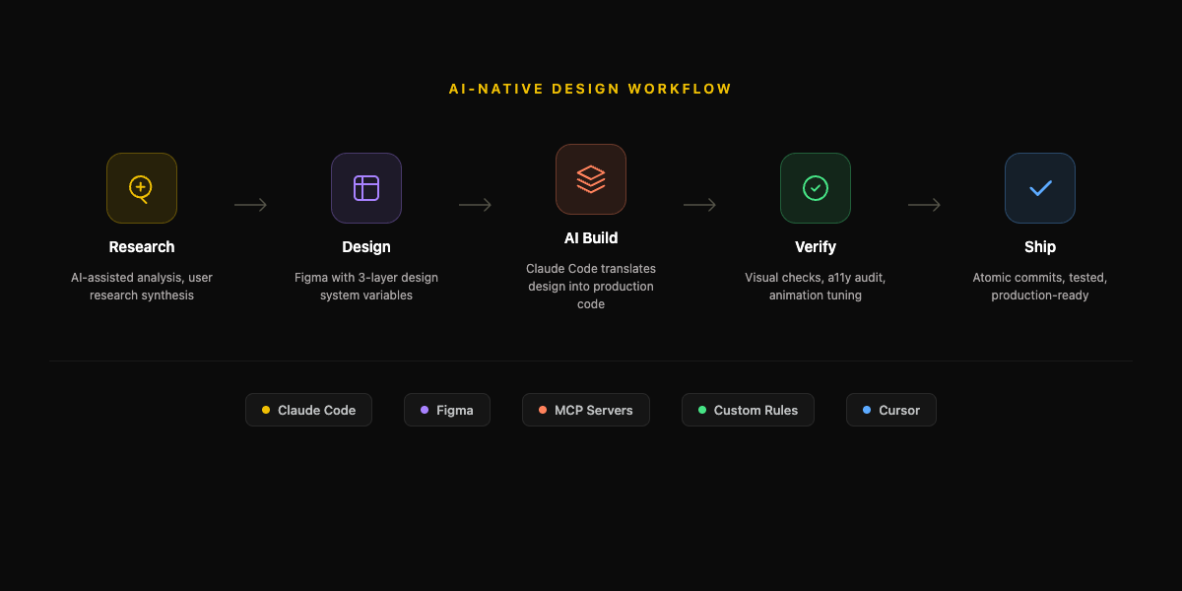1182x591 pixels.
Task: Click the Verify circled checkmark icon
Action: tap(815, 187)
